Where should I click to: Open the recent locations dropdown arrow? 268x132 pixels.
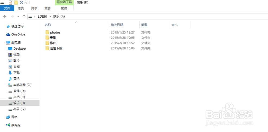click(18, 17)
